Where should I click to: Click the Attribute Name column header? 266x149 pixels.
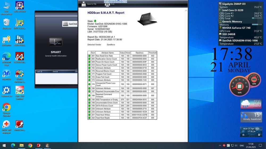click(x=107, y=53)
